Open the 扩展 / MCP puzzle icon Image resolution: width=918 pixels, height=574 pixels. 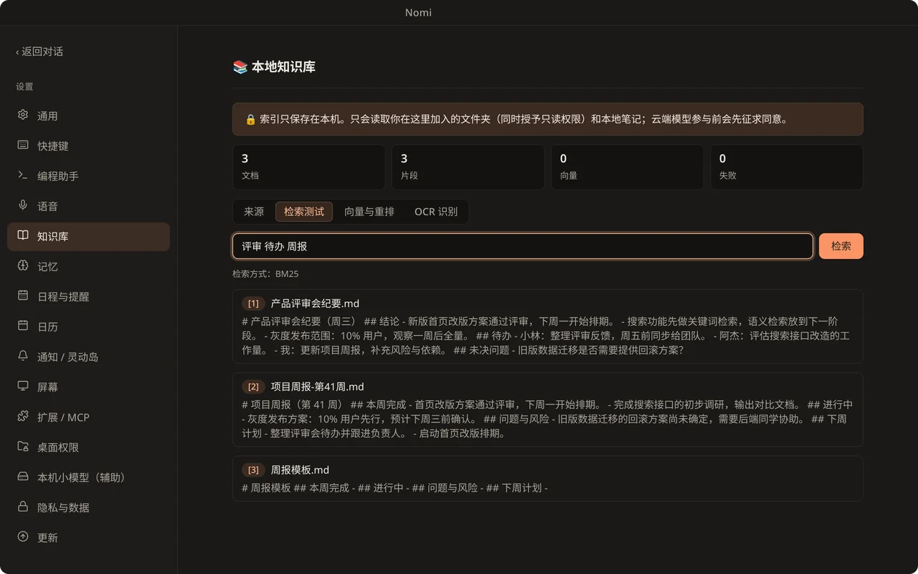pyautogui.click(x=23, y=417)
